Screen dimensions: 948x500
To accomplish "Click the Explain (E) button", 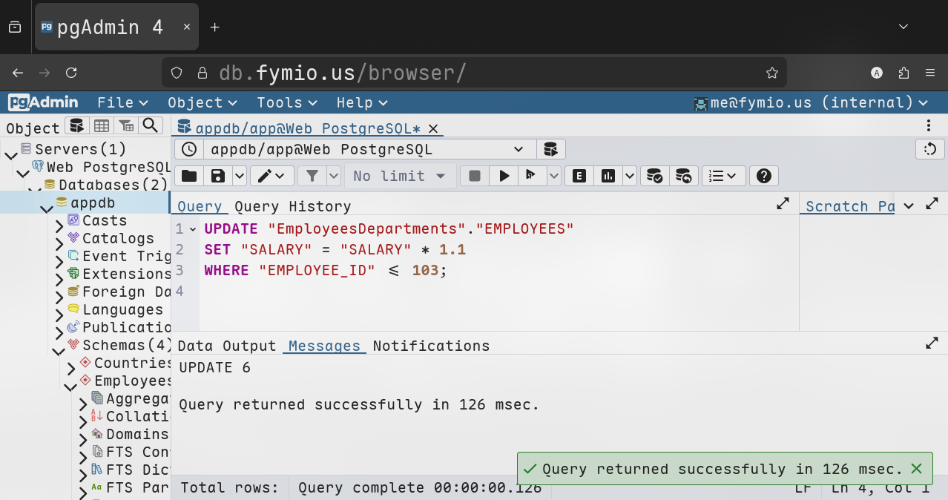I will pyautogui.click(x=579, y=176).
